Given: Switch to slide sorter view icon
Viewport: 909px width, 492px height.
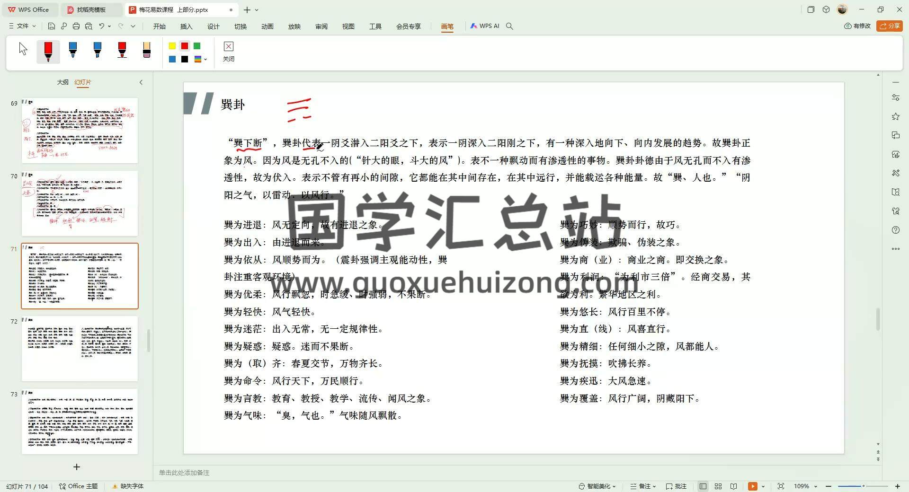Looking at the screenshot, I should pos(718,486).
